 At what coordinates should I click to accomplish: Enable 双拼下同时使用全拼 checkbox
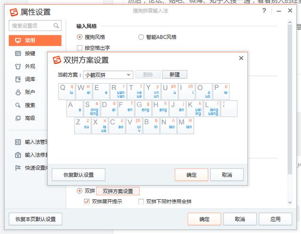(x=141, y=202)
